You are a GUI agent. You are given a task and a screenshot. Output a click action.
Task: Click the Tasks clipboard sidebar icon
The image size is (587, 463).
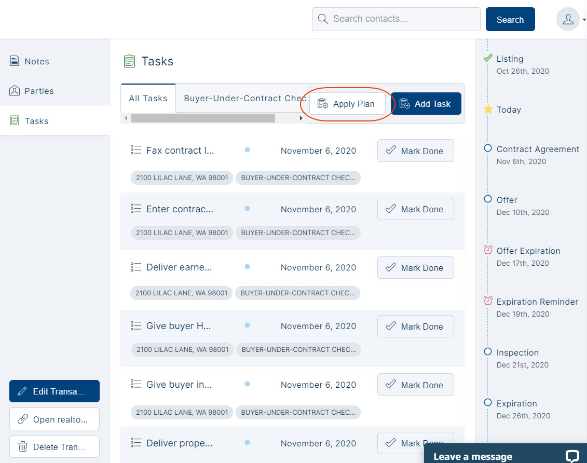pos(14,120)
